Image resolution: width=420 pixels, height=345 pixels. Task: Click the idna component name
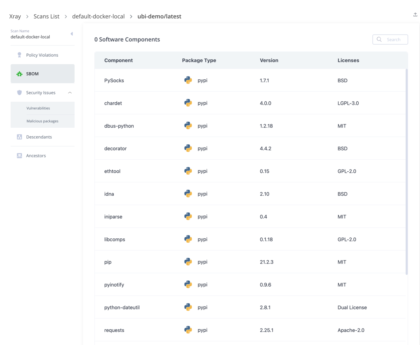point(109,194)
